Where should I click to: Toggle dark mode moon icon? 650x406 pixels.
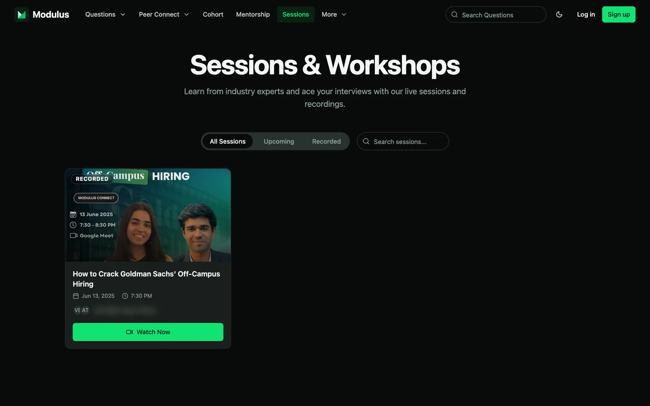point(559,14)
